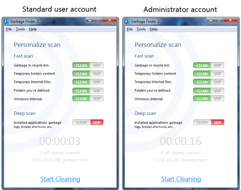Click Start Cleaning link in Standard user window
Image resolution: width=241 pixels, height=190 pixels.
tap(60, 179)
